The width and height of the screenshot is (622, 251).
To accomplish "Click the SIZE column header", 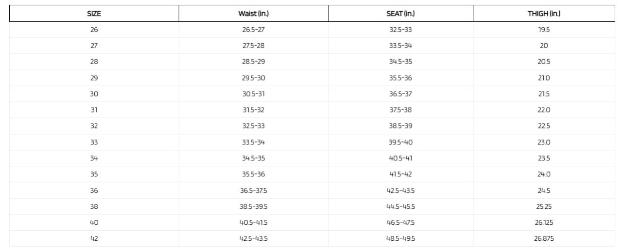I will (94, 14).
